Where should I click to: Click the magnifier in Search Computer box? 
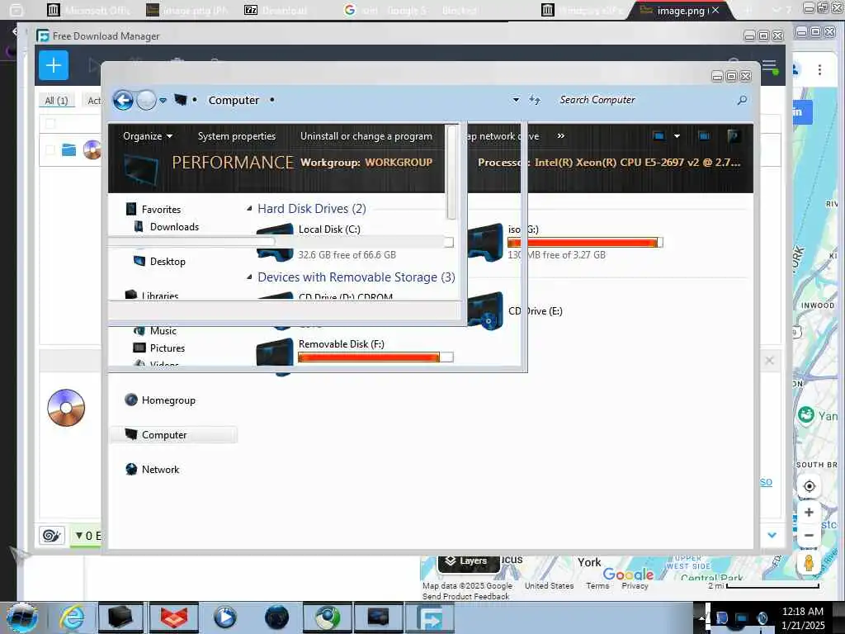(742, 100)
